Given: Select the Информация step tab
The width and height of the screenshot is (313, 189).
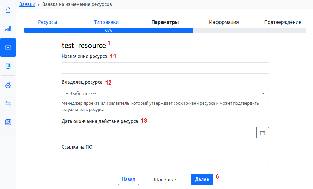Looking at the screenshot, I should pyautogui.click(x=224, y=22).
